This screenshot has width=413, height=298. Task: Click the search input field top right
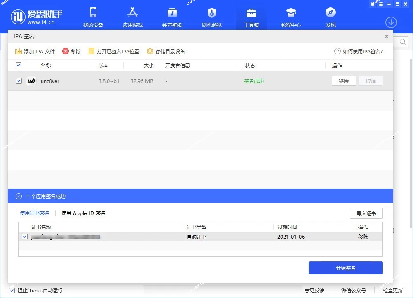coord(401,41)
